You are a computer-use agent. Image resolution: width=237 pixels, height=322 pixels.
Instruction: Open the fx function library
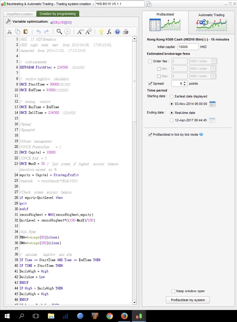(x=109, y=32)
